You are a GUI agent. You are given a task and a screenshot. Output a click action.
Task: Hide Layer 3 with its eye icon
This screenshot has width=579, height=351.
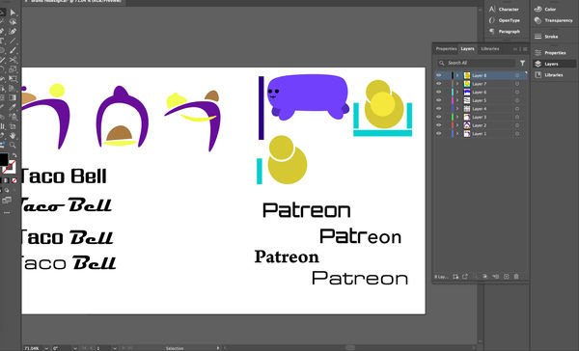439,117
